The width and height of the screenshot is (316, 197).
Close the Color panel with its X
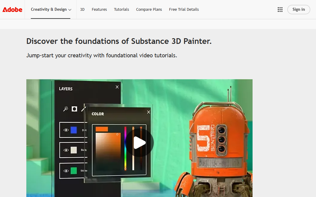[149, 112]
